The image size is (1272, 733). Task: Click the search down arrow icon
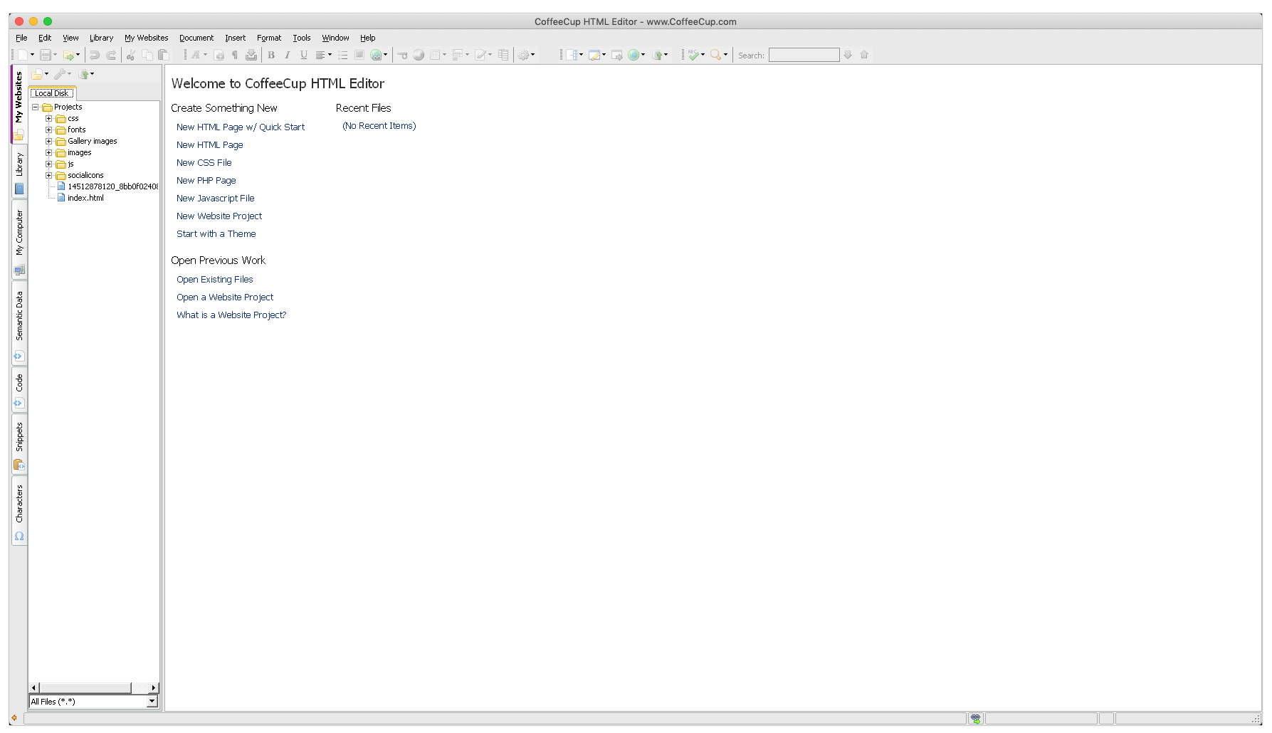(x=848, y=55)
